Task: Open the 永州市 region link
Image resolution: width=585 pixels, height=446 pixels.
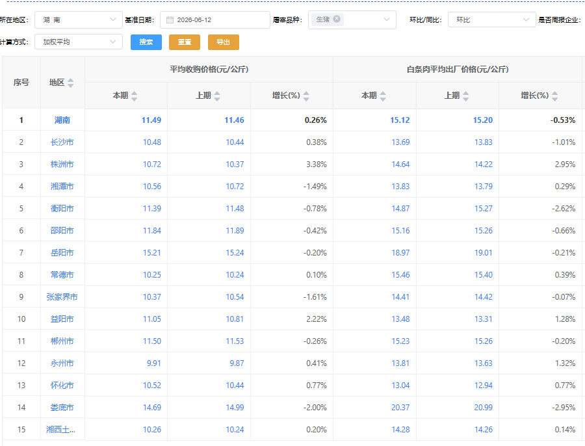Action: pyautogui.click(x=62, y=363)
